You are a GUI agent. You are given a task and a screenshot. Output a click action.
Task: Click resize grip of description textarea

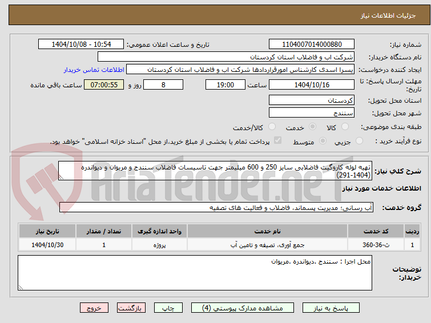click(x=61, y=177)
